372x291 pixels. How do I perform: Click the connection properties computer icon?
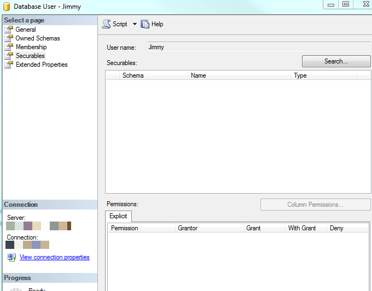click(11, 257)
